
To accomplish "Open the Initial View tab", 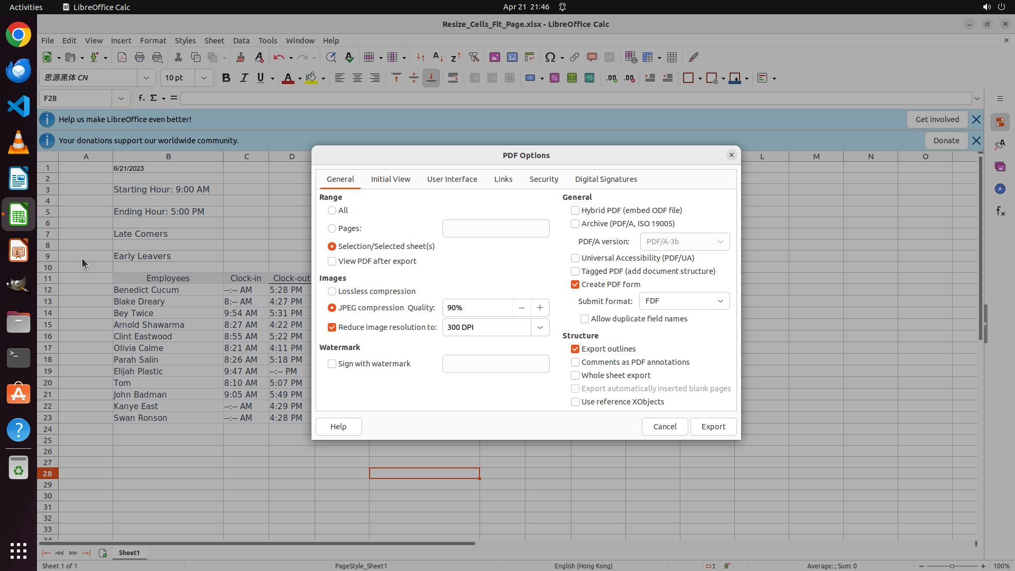I will click(x=390, y=179).
